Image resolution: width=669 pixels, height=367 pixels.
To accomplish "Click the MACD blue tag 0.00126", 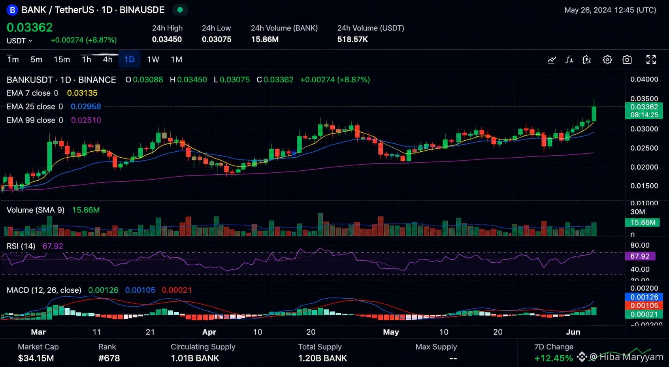I will pyautogui.click(x=644, y=297).
